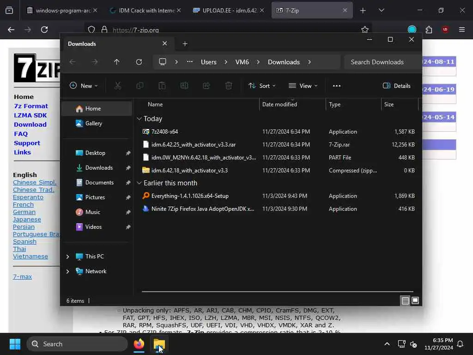
Task: Close the Downloads Explorer tab
Action: [165, 43]
